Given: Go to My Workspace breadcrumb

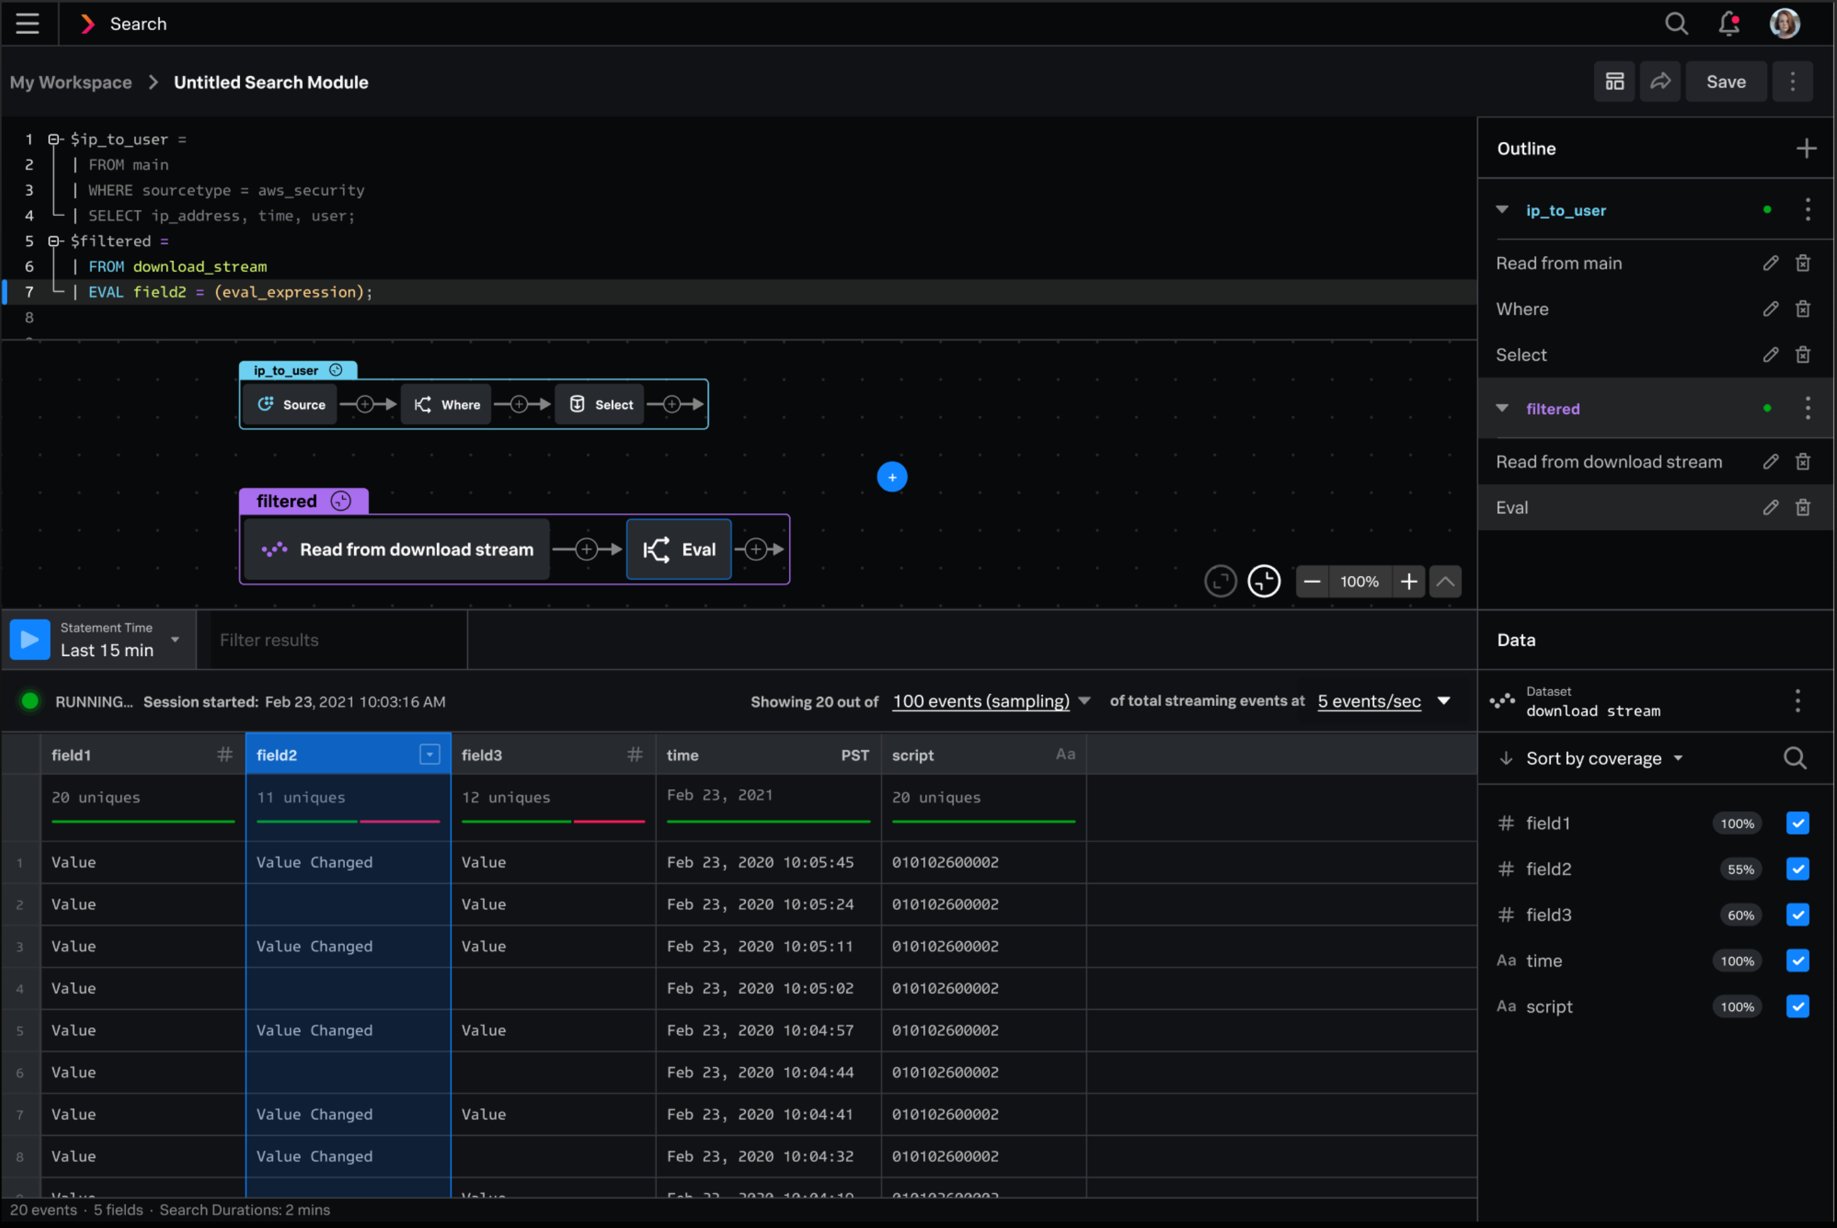Looking at the screenshot, I should pos(71,82).
